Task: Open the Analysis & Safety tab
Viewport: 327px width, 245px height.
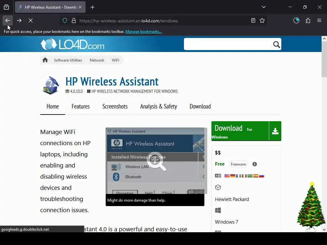Action: 158,107
